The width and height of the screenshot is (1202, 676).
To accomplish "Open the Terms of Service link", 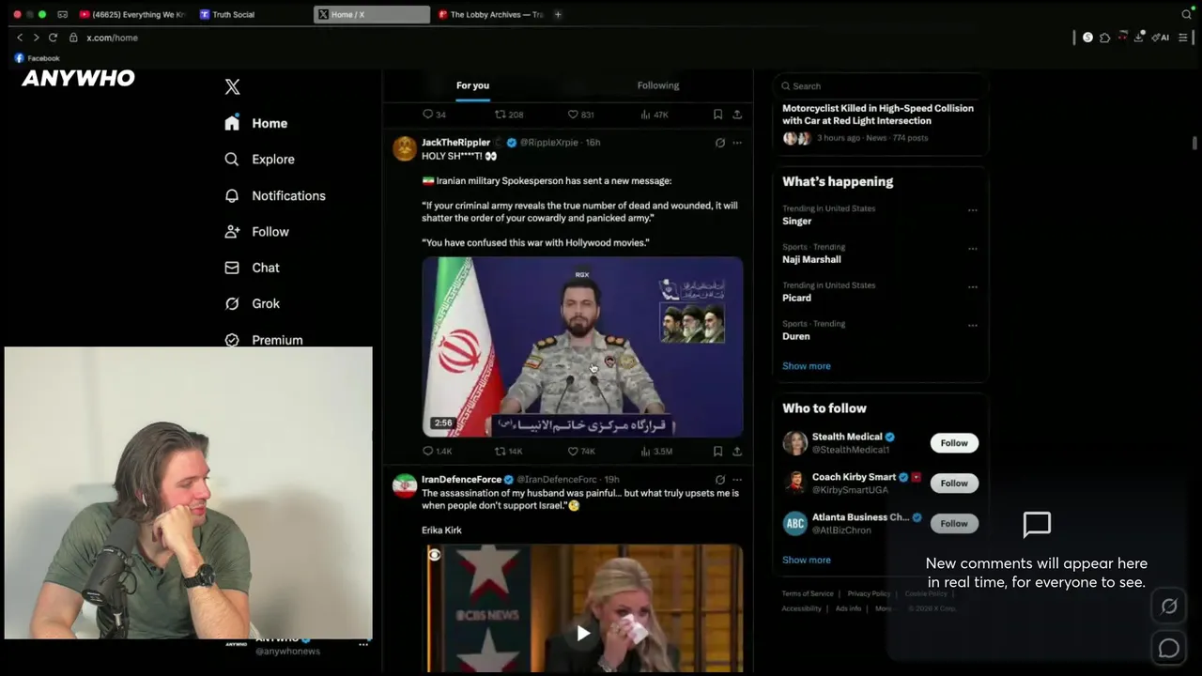I will pos(808,594).
